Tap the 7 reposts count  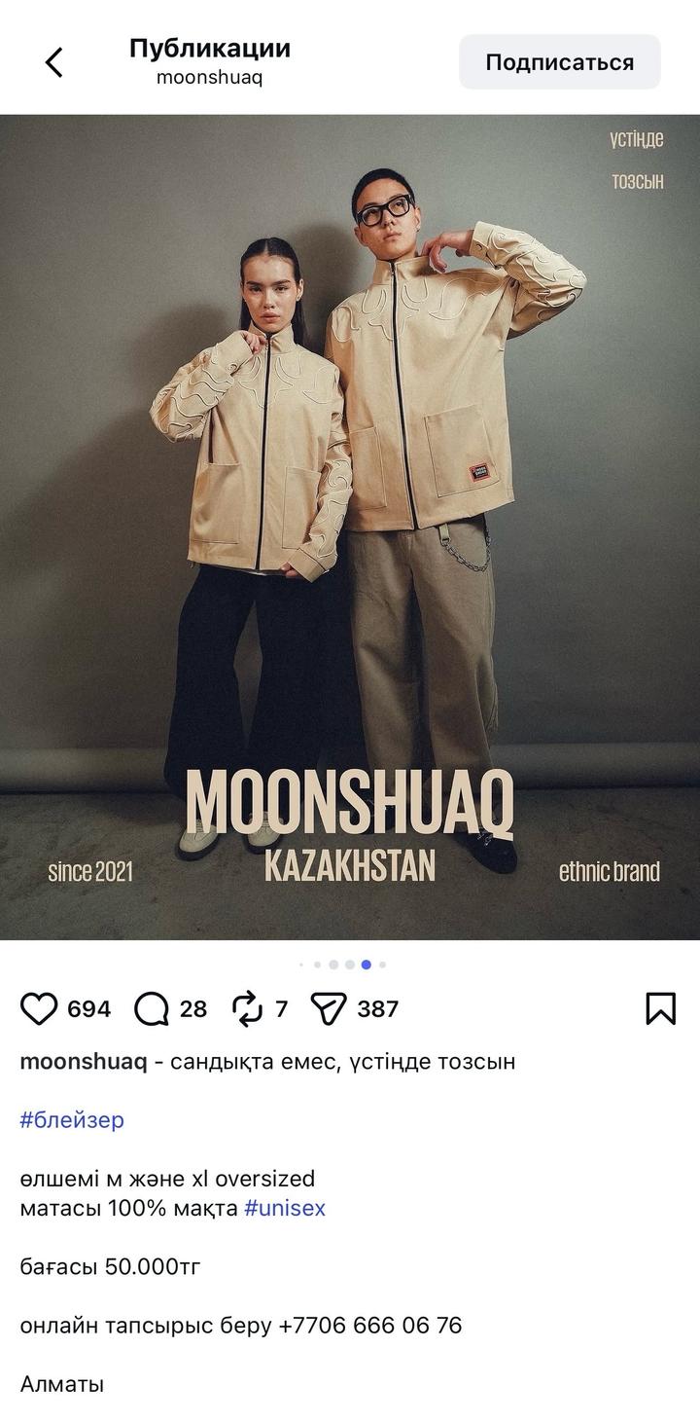pyautogui.click(x=282, y=1008)
